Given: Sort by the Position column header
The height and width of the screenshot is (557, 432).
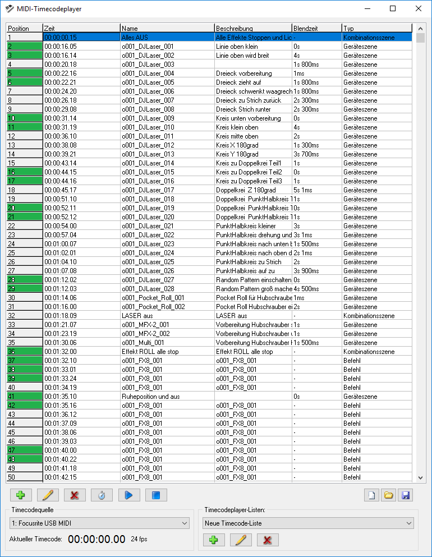Looking at the screenshot, I should (x=25, y=29).
